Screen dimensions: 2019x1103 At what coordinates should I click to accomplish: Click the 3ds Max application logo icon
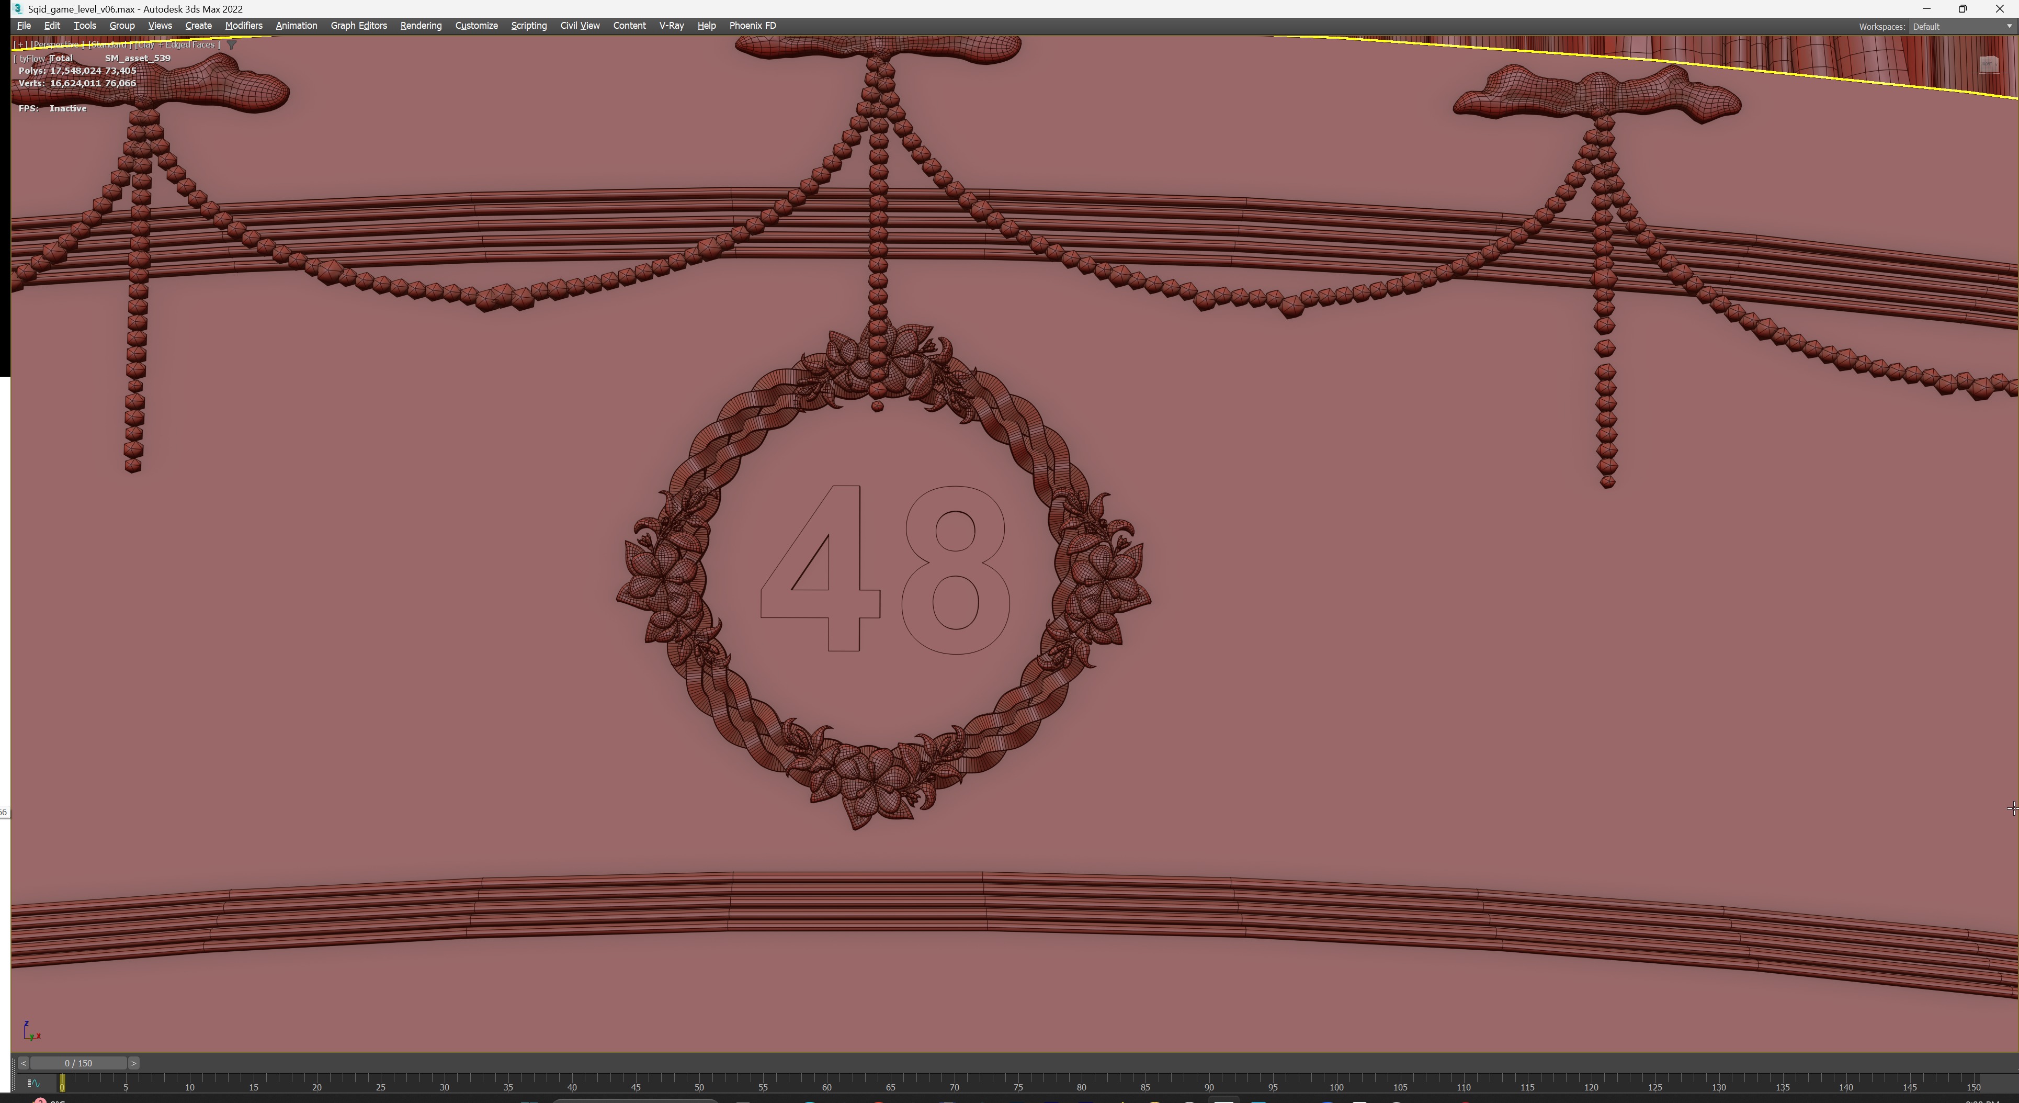tap(17, 8)
